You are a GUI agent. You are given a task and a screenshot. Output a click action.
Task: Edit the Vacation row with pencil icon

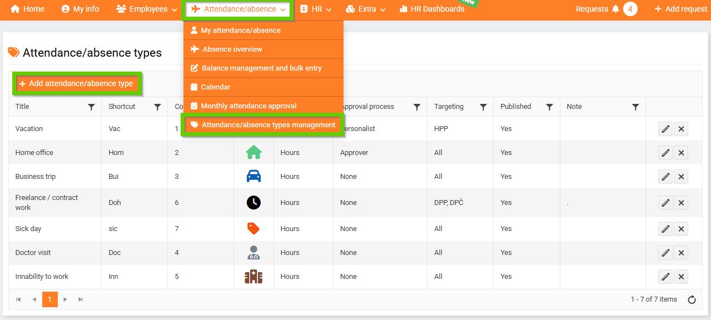[665, 129]
